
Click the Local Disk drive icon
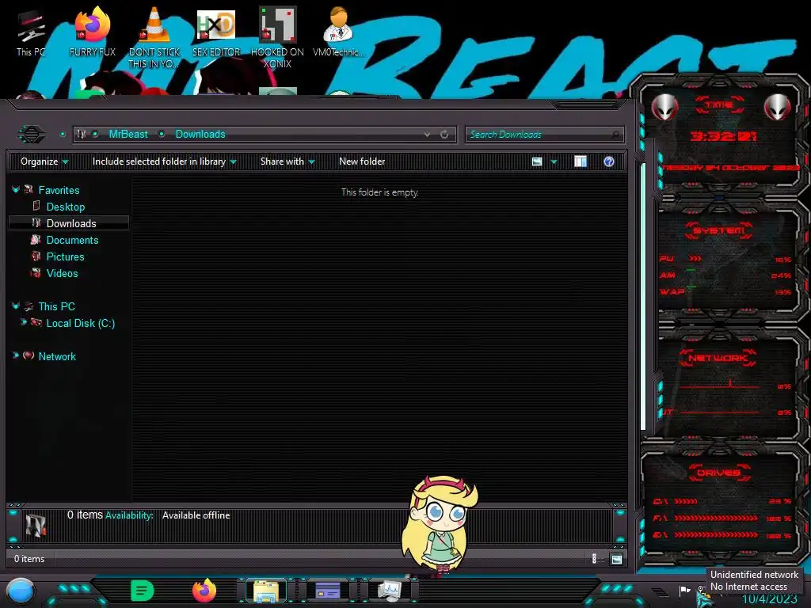pos(36,323)
